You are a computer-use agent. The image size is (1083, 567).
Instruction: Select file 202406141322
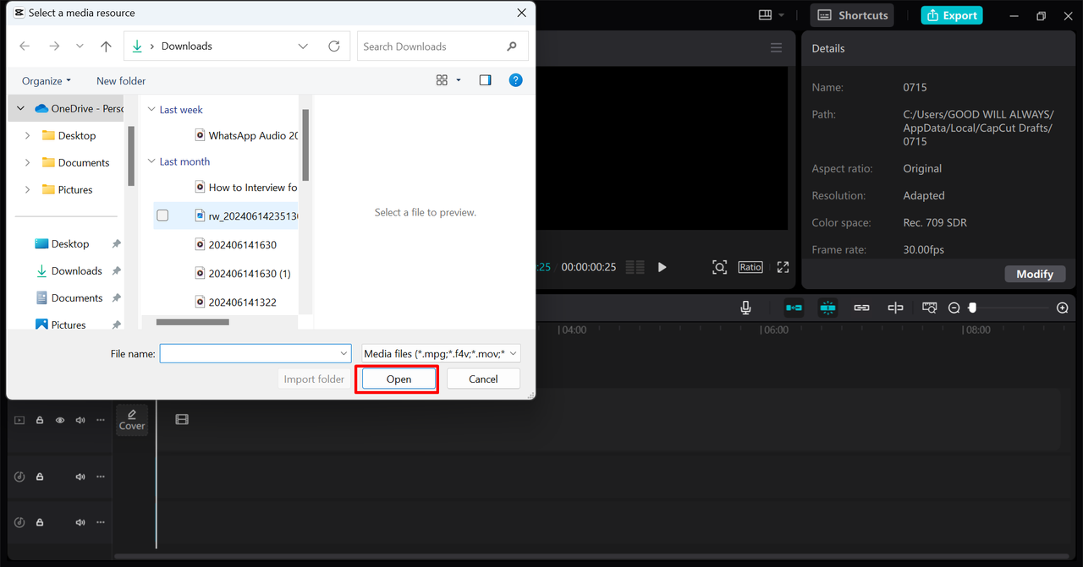point(235,302)
